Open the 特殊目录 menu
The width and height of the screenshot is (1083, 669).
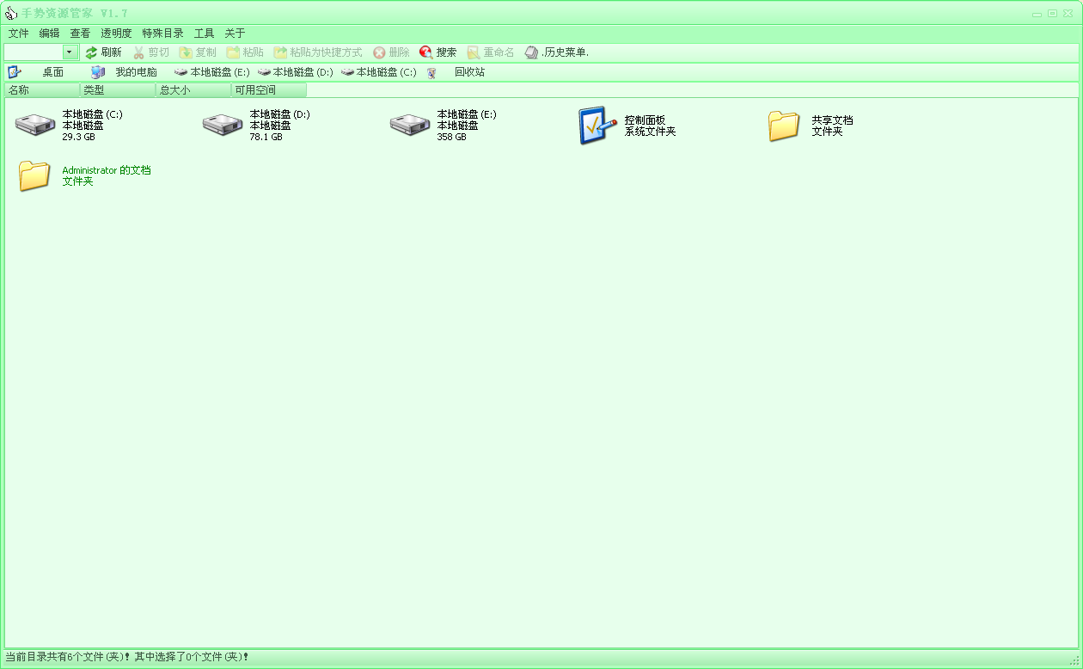pyautogui.click(x=162, y=34)
